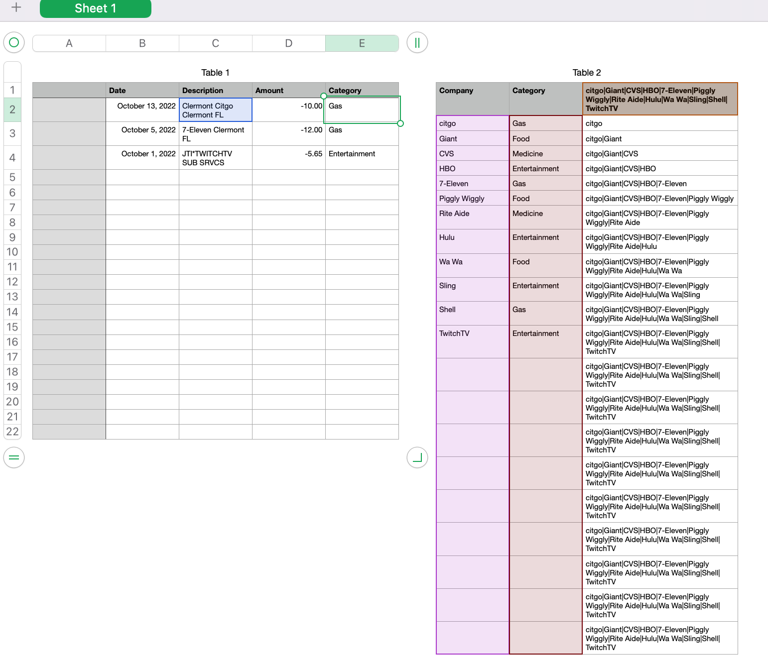Image resolution: width=768 pixels, height=665 pixels.
Task: Click the Date header cell in Table 1
Action: click(142, 90)
